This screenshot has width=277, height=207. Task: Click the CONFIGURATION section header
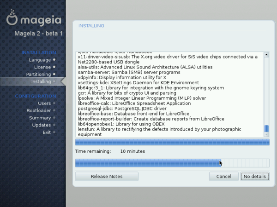point(36,96)
